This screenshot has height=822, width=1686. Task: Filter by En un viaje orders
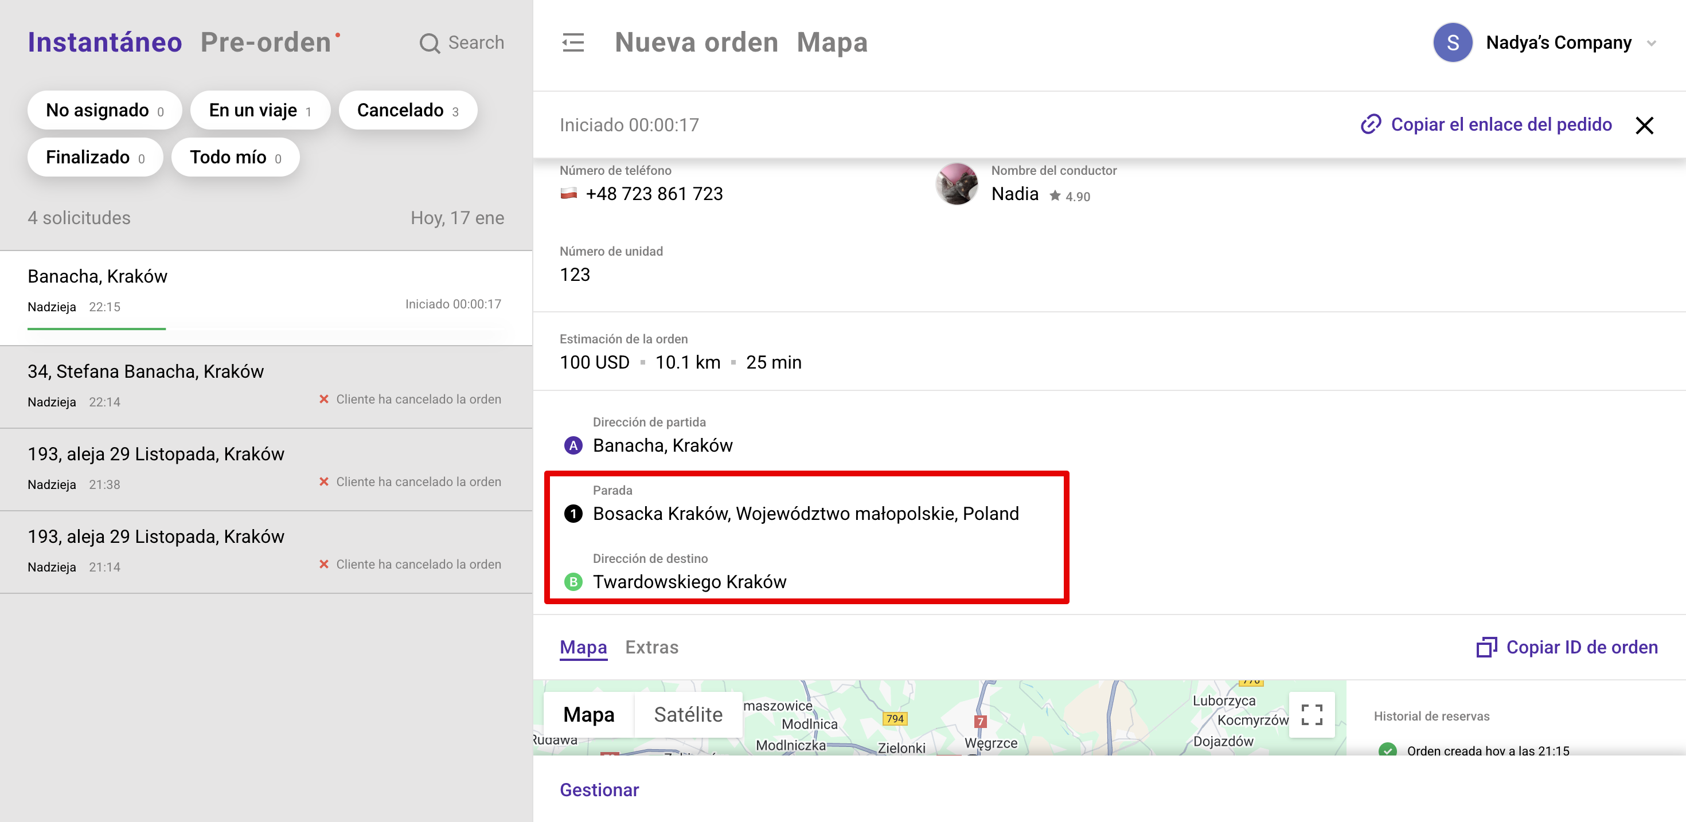tap(260, 111)
